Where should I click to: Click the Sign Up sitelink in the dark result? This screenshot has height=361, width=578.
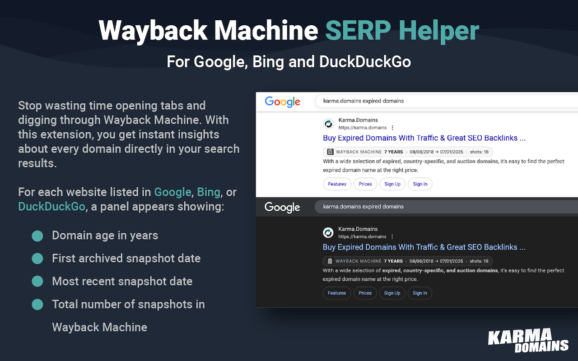(x=392, y=293)
